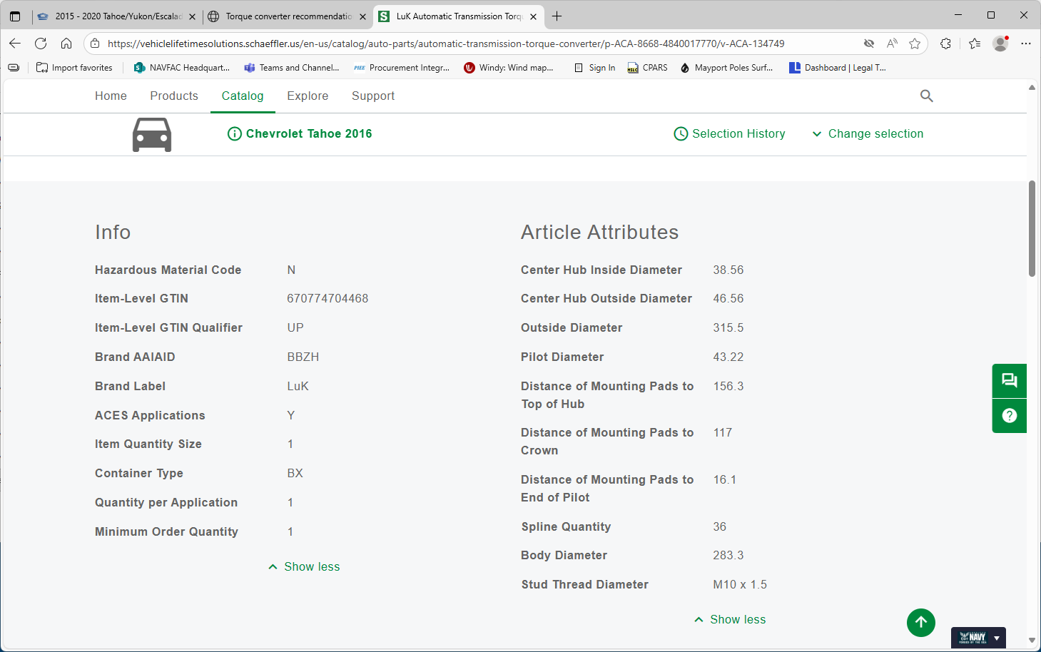
Task: Click the Stud Thread Diameter value M10 x 1.5
Action: point(740,584)
